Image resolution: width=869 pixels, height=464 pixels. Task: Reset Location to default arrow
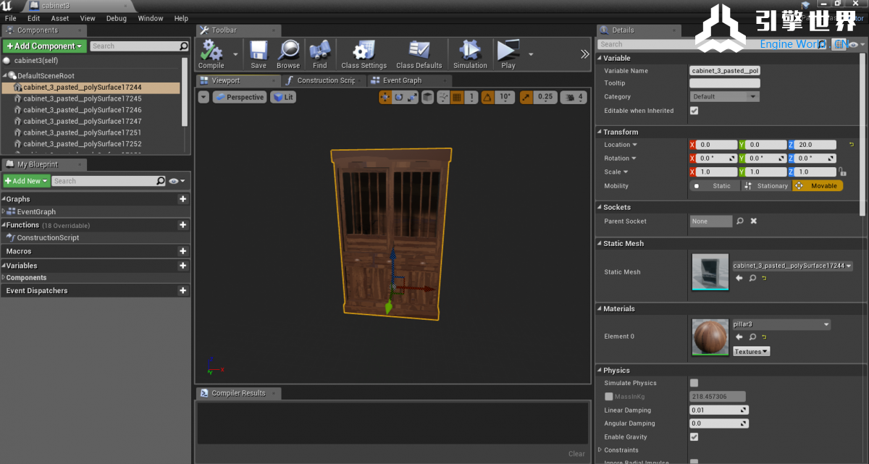click(x=851, y=145)
